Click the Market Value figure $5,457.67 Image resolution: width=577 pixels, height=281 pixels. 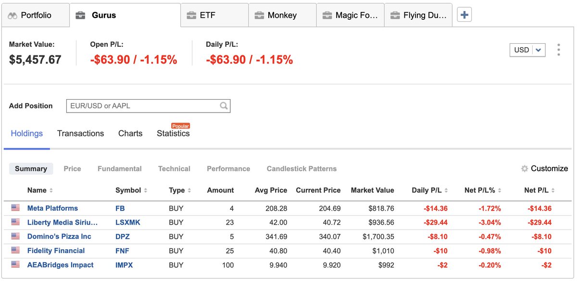click(35, 60)
